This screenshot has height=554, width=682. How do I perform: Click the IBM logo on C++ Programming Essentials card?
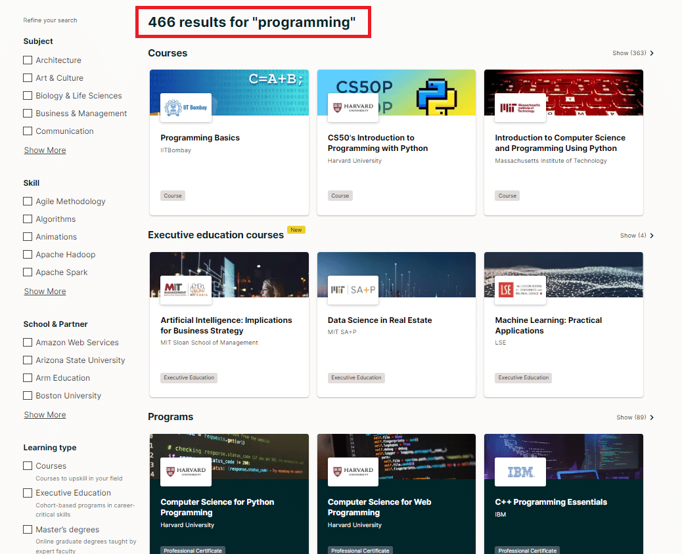point(520,471)
